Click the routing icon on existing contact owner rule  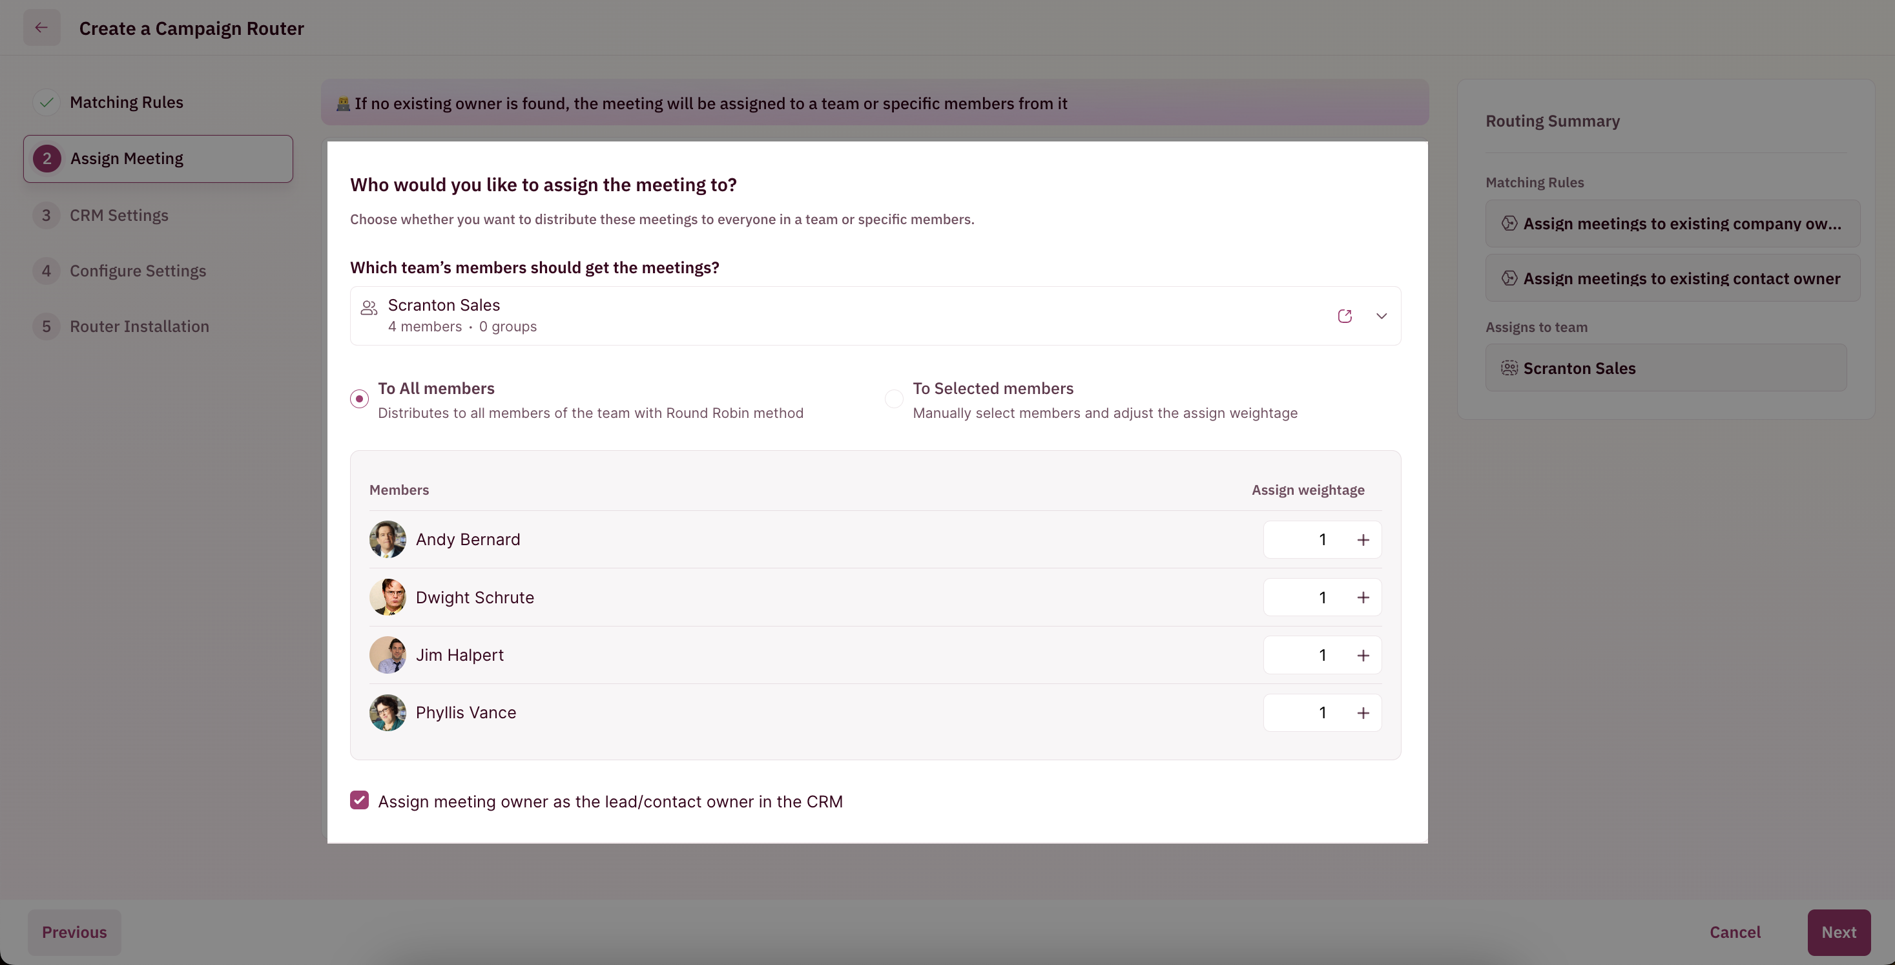[1509, 278]
